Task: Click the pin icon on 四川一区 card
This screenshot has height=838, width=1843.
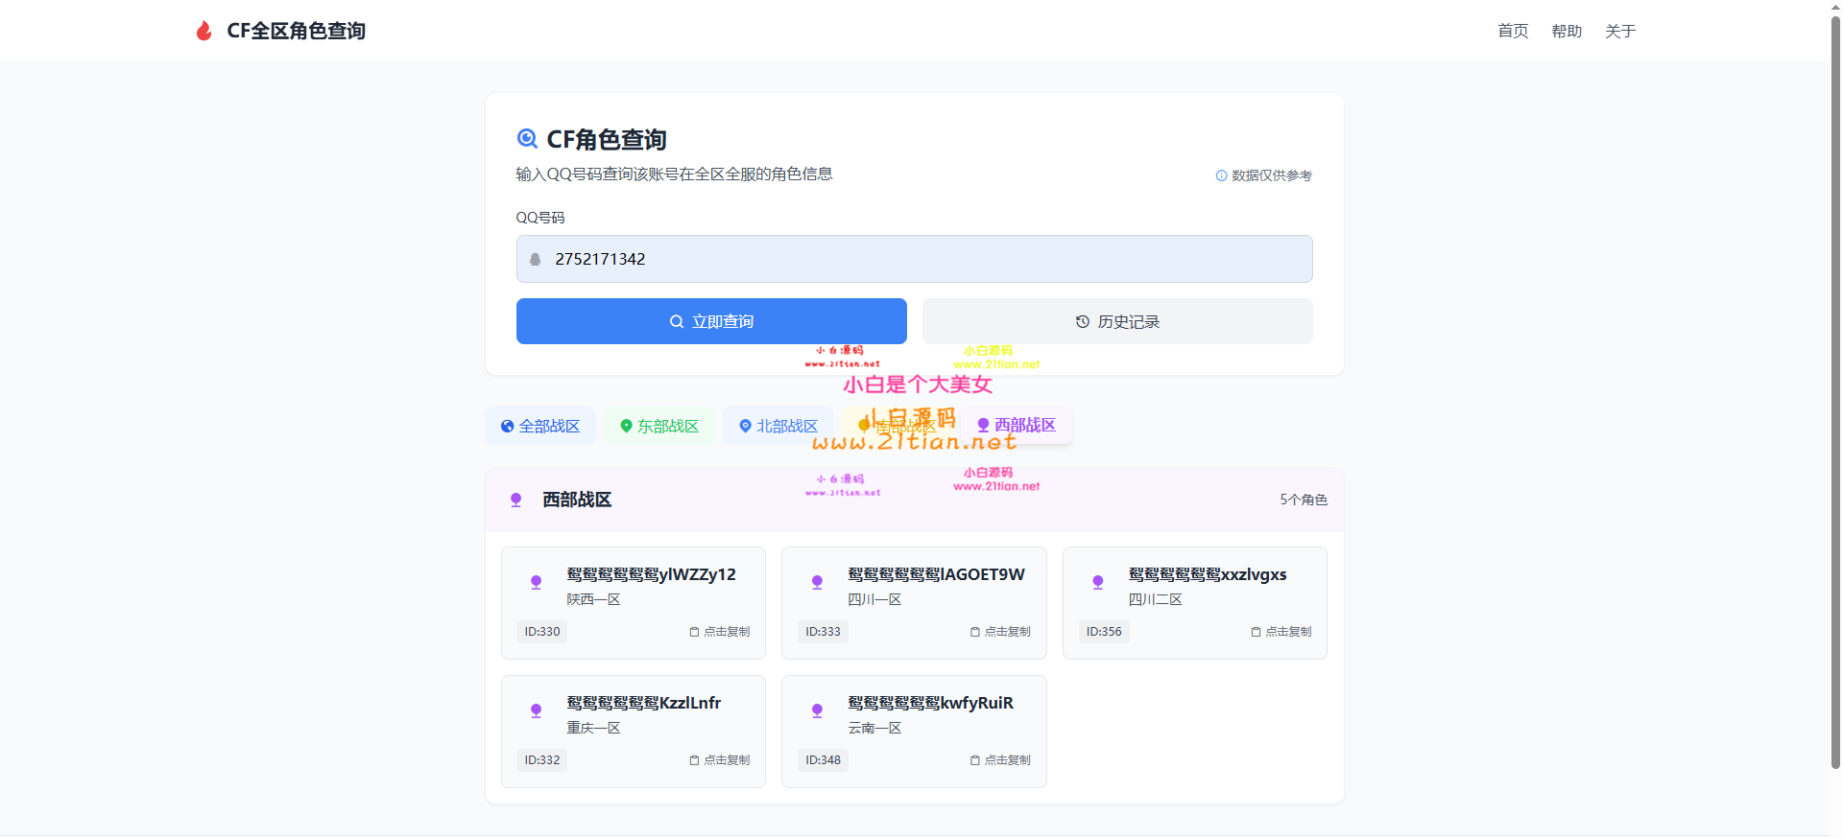Action: [817, 582]
